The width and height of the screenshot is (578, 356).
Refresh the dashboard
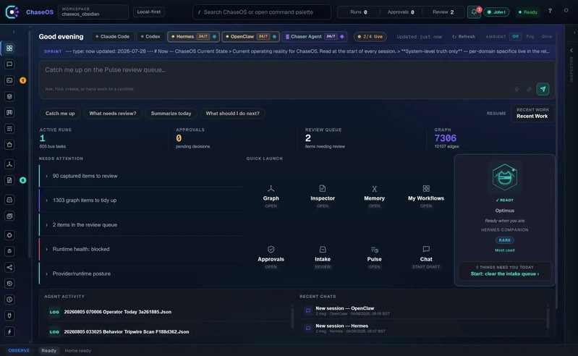click(x=464, y=37)
